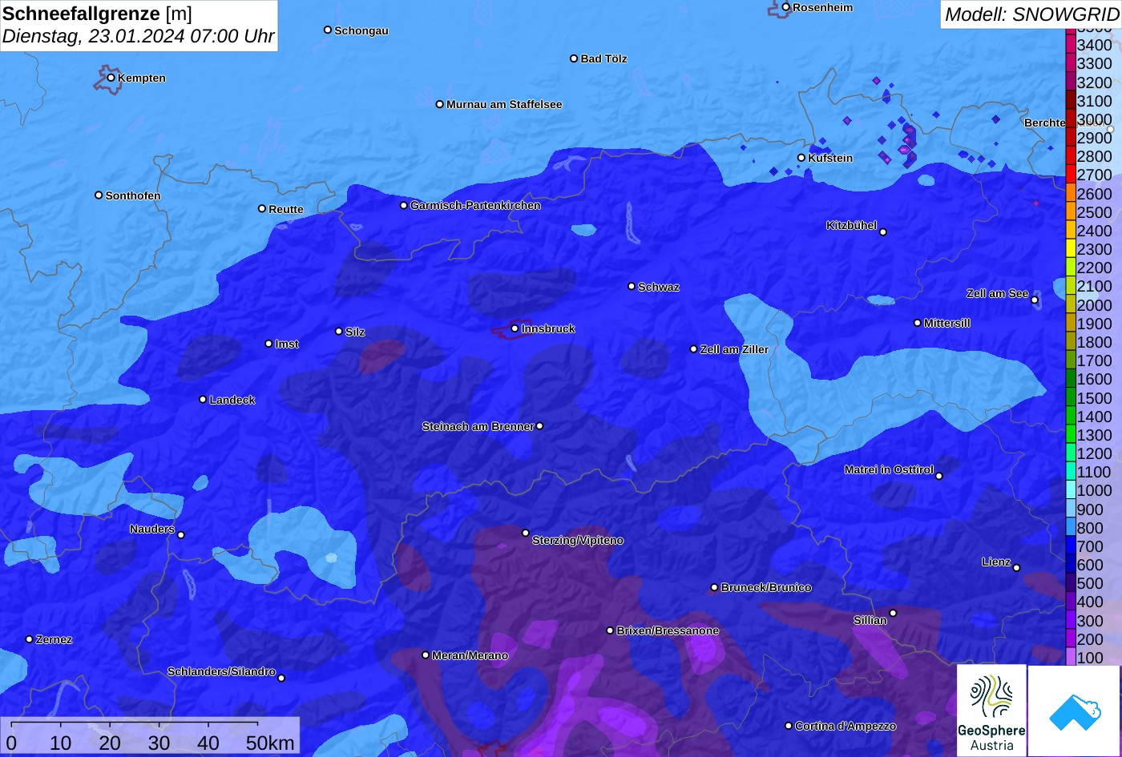Click the 'Cortina d'Ampezzo' label
Screen dimensions: 1122x757
[846, 726]
